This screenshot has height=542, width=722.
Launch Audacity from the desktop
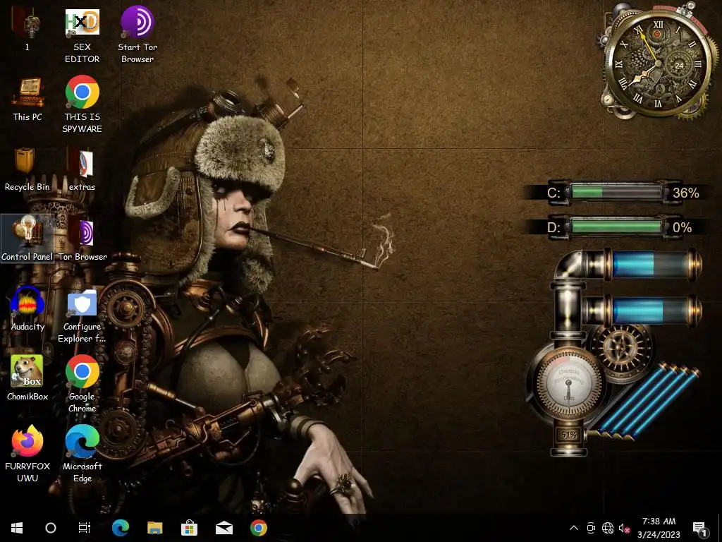point(27,308)
